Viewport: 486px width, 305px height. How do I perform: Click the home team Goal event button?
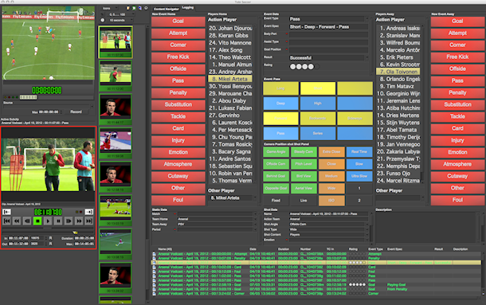(x=178, y=21)
